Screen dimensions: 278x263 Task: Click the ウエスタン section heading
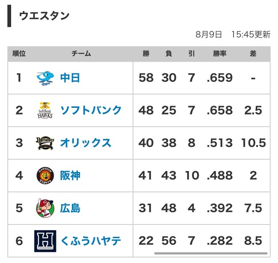(x=44, y=16)
